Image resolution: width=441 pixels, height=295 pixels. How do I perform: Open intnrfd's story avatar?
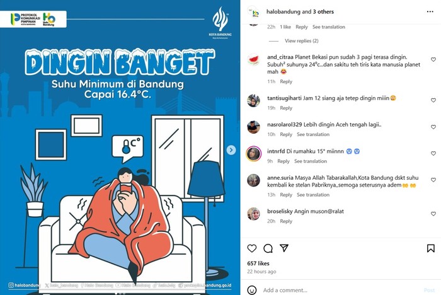[253, 154]
